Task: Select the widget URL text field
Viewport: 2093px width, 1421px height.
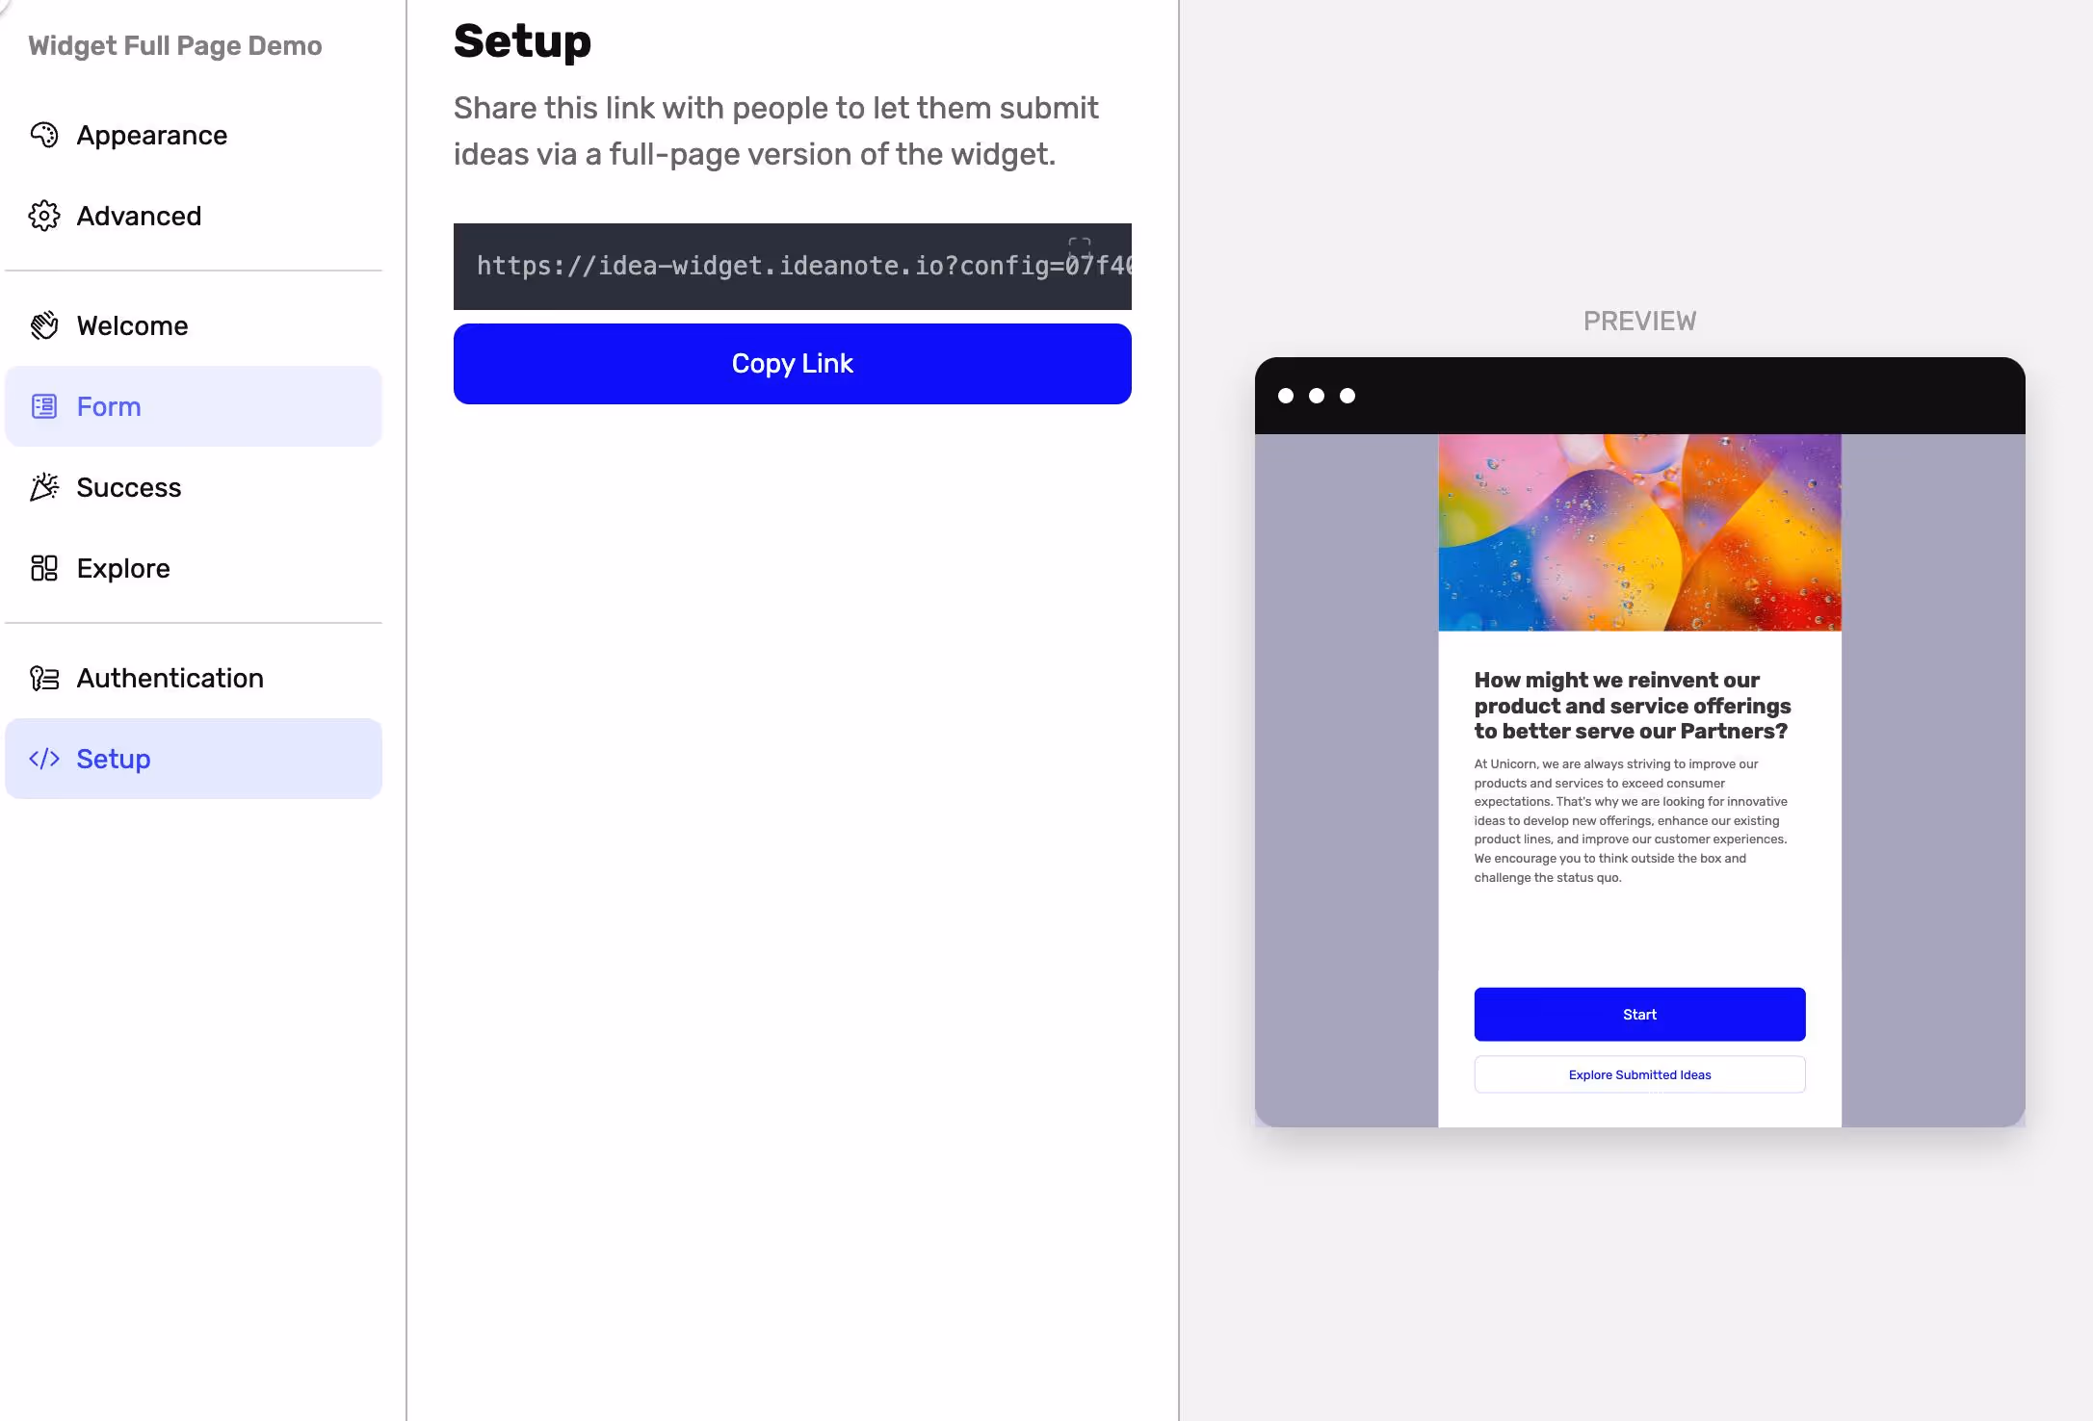Action: coord(792,267)
